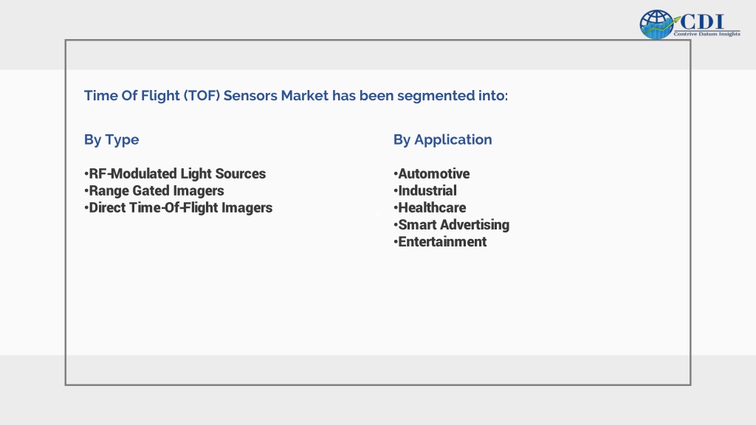Click the word Advertising in the list
The height and width of the screenshot is (425, 756).
tap(475, 225)
